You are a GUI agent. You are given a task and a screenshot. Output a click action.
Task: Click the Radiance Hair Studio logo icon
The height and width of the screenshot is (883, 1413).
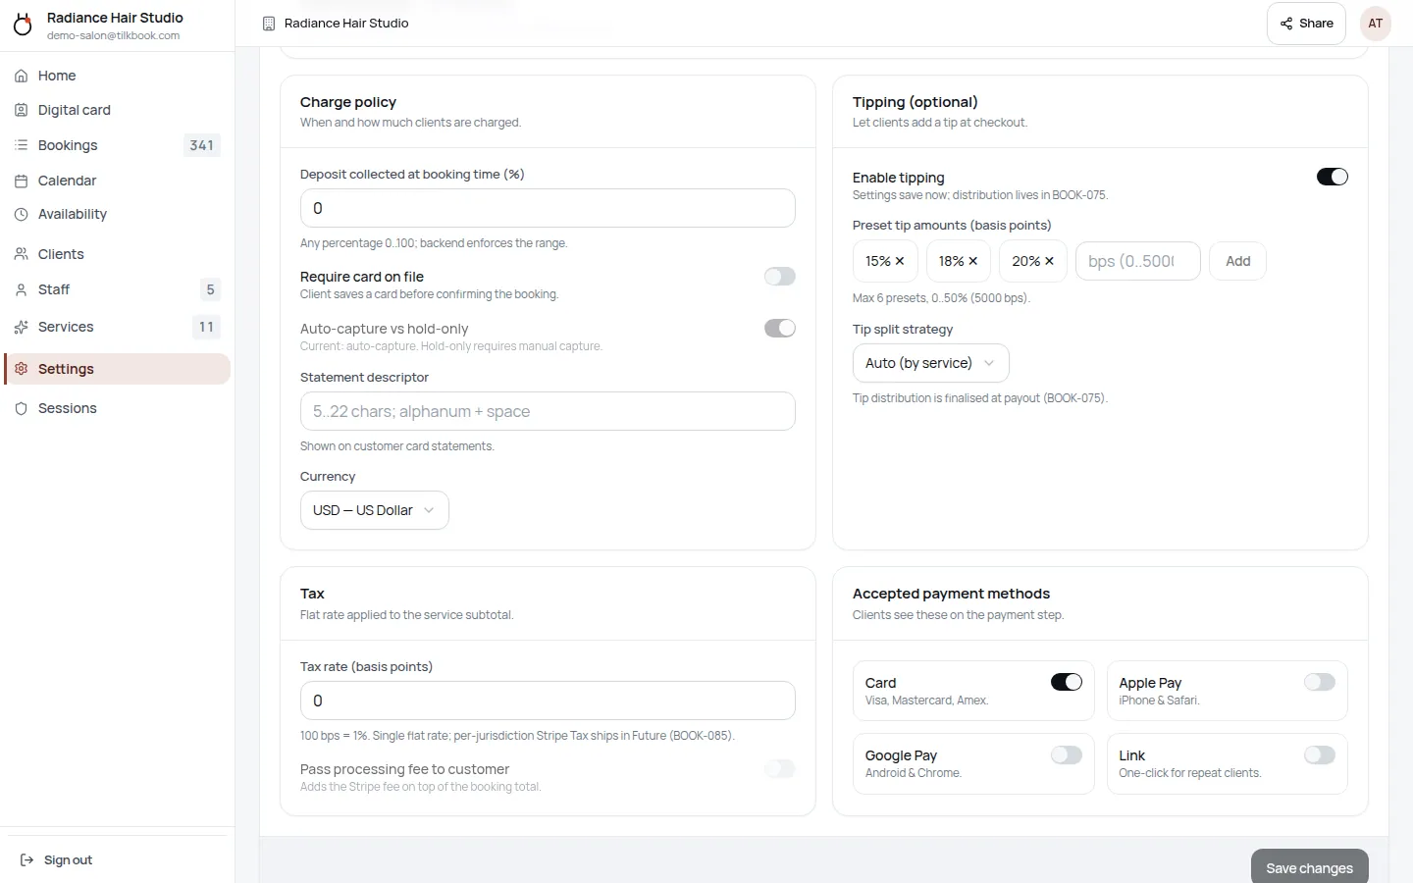(x=23, y=25)
